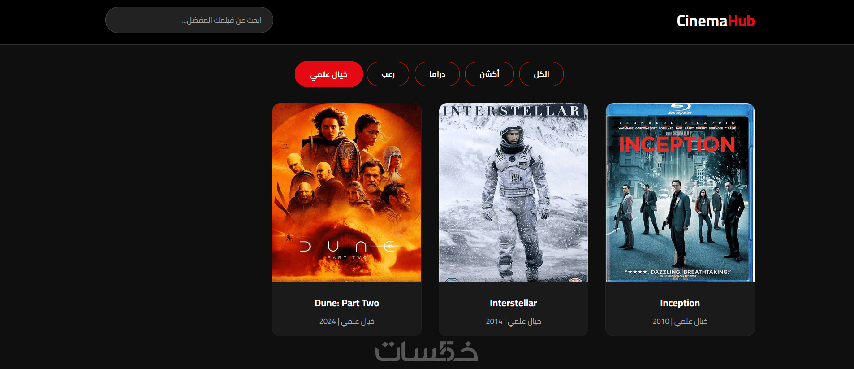
Task: Open the Interstellar movie poster
Action: pyautogui.click(x=513, y=193)
